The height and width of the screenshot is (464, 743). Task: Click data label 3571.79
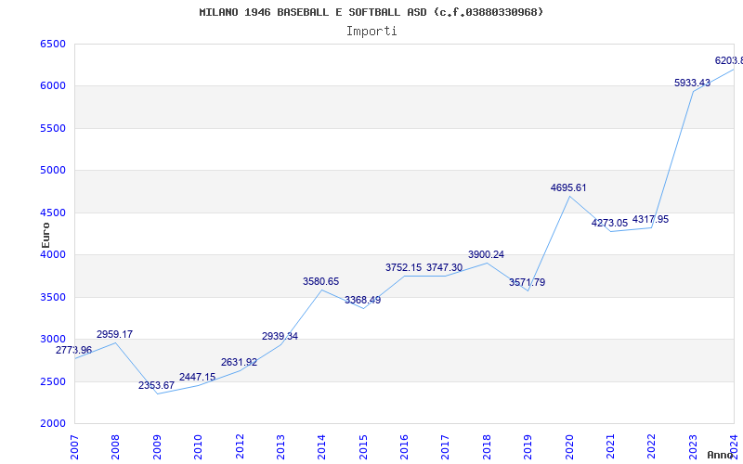pos(527,283)
